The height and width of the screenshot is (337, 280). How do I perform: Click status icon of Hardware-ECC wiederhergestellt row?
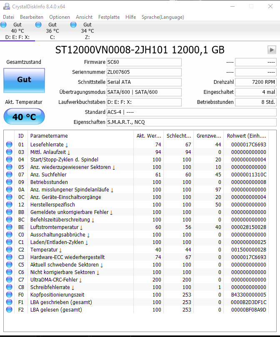coord(9,257)
